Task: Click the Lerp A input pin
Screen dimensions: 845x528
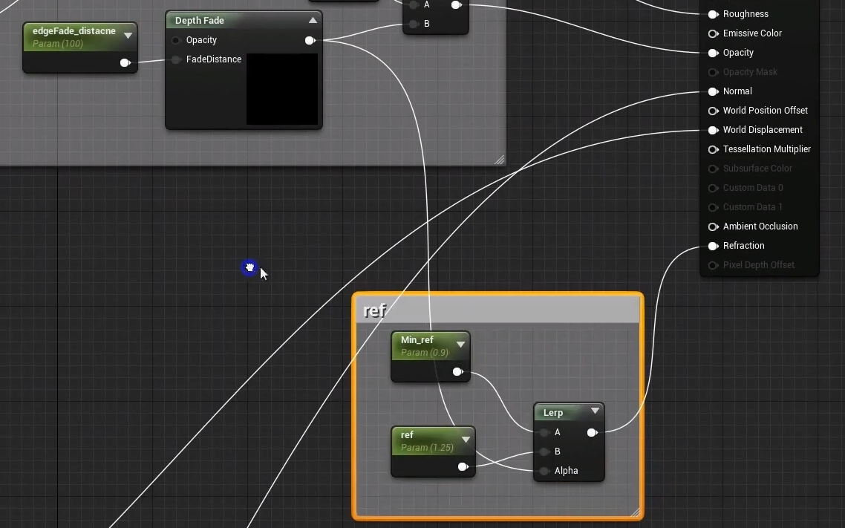Action: tap(544, 433)
